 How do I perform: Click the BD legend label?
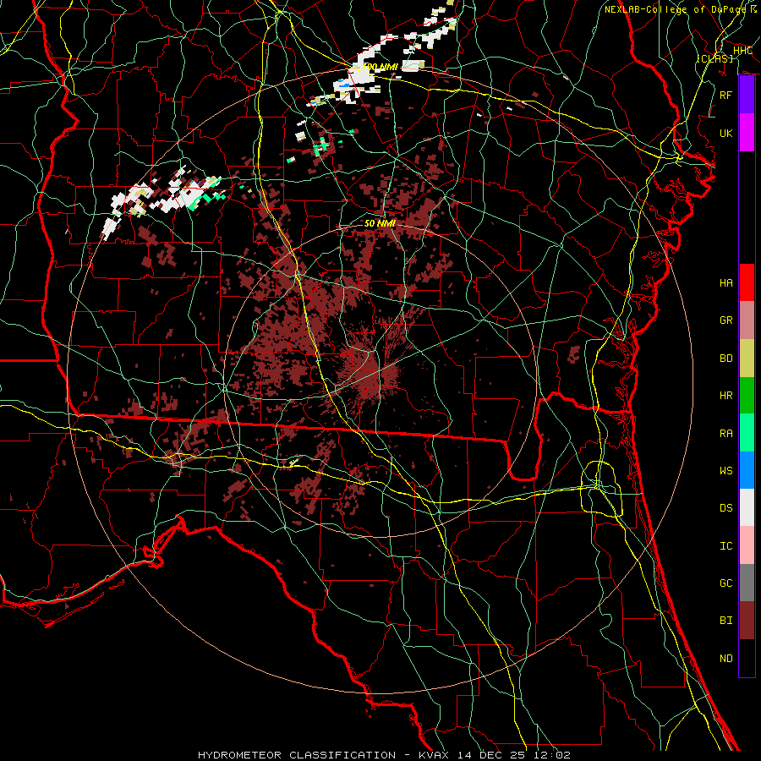(726, 358)
